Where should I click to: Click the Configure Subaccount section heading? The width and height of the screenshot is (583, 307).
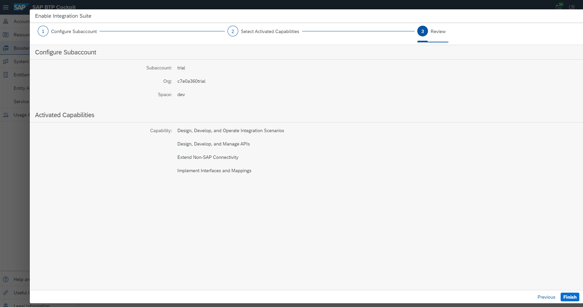pyautogui.click(x=65, y=52)
